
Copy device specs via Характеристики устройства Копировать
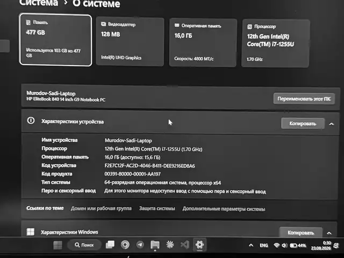303,124
